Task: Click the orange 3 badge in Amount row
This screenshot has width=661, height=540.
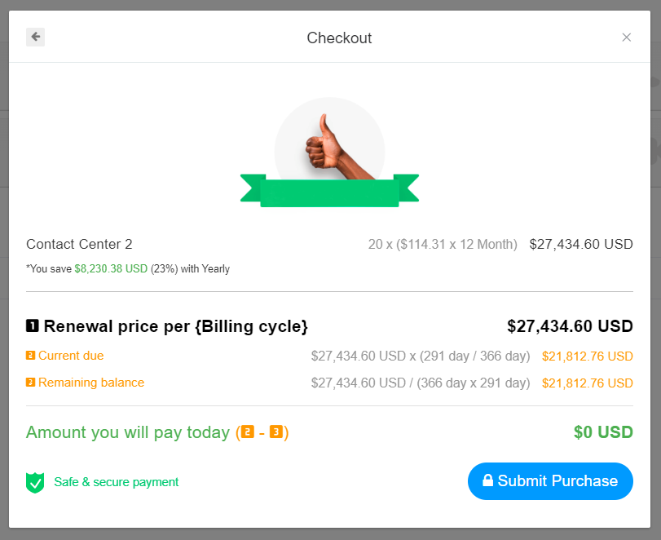Action: click(x=275, y=432)
